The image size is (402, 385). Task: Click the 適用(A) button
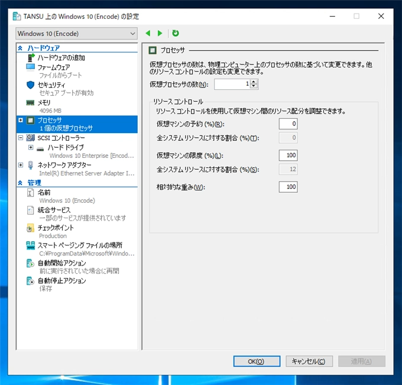pos(361,361)
